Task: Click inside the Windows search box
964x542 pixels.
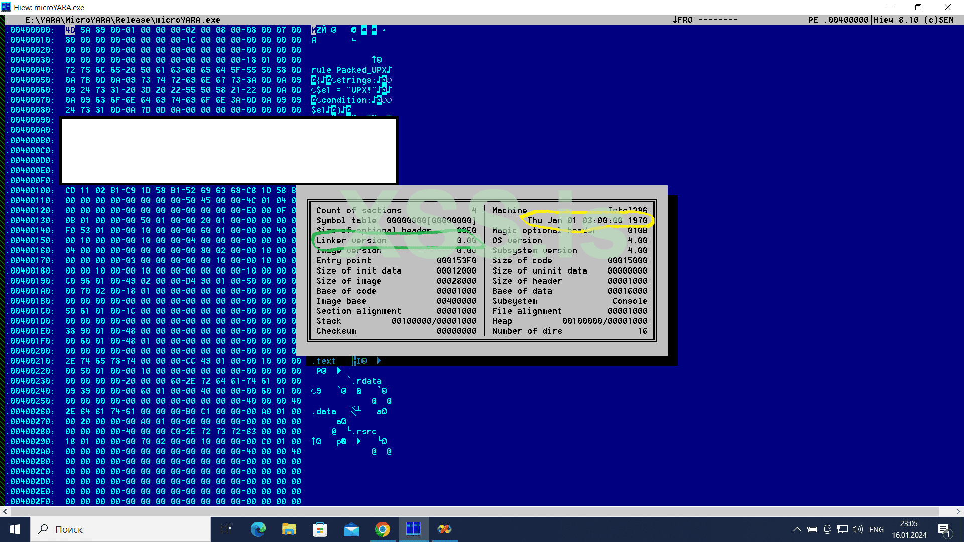Action: pyautogui.click(x=120, y=529)
